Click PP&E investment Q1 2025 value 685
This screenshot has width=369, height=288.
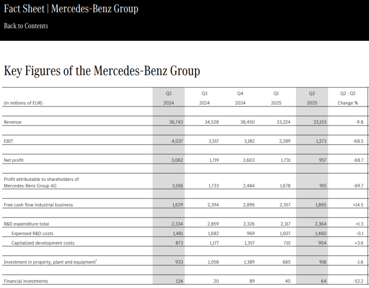pyautogui.click(x=286, y=262)
